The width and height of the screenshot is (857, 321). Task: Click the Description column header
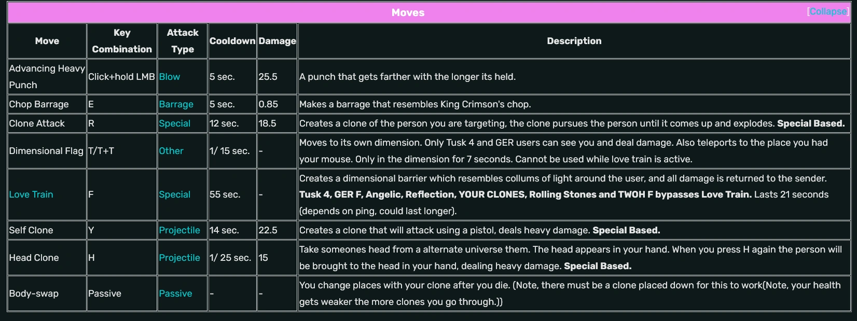574,41
